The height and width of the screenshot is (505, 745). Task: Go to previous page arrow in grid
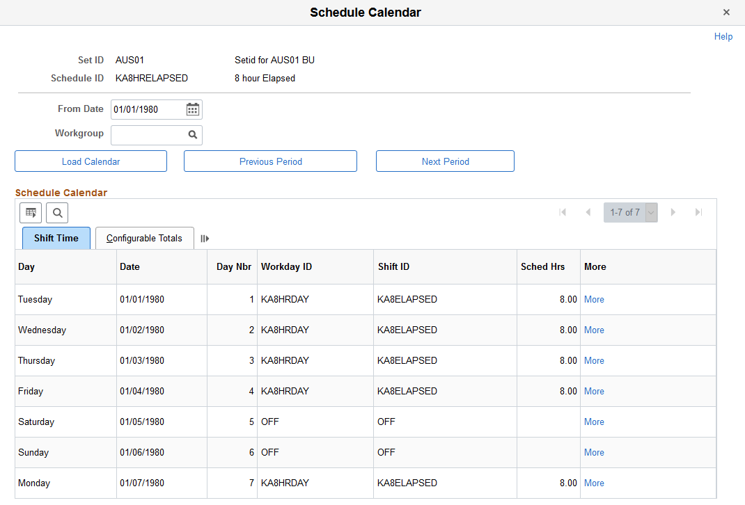[588, 212]
